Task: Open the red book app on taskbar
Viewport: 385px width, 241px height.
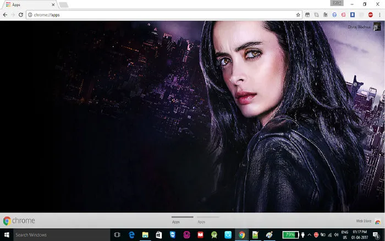Action: point(200,235)
